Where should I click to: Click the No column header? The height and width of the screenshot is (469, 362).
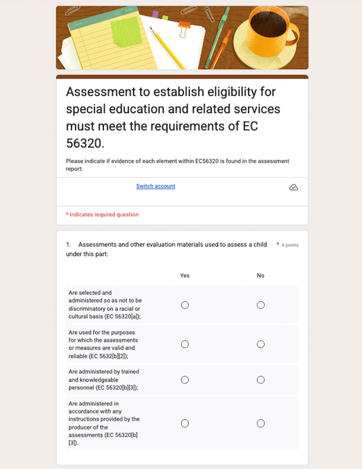pyautogui.click(x=260, y=276)
